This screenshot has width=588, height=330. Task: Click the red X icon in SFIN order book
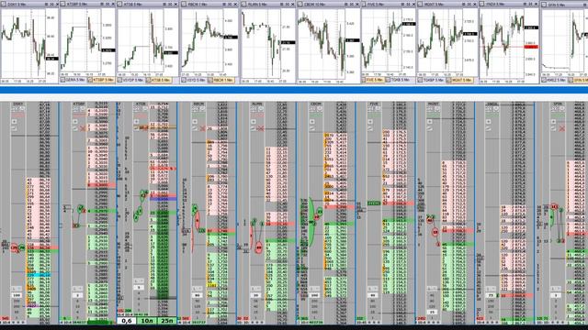point(561,128)
